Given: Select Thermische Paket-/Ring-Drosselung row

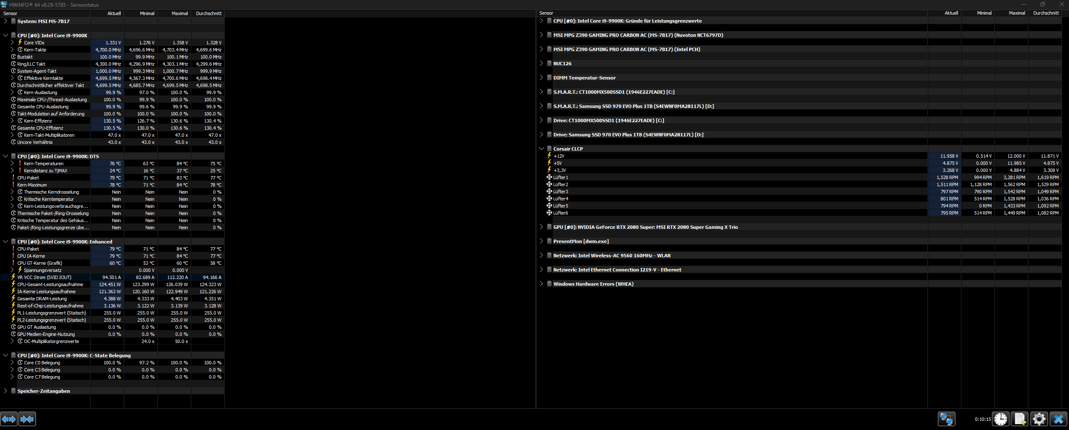Looking at the screenshot, I should coord(112,213).
